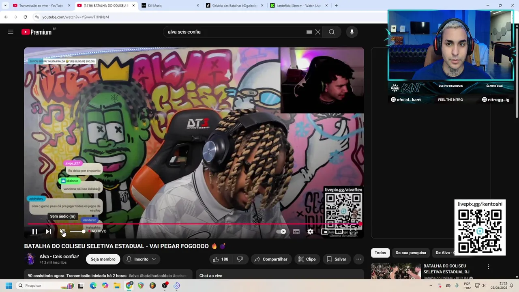519x292 pixels.
Task: Like the video with 188 likes
Action: point(221,259)
